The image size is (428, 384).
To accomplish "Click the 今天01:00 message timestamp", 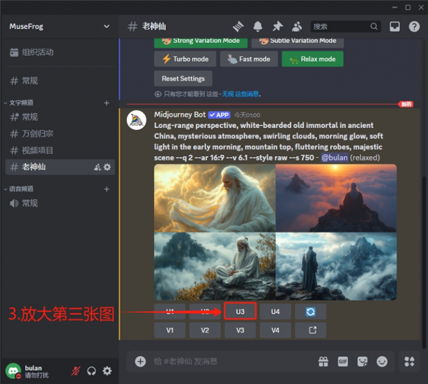I will 247,115.
